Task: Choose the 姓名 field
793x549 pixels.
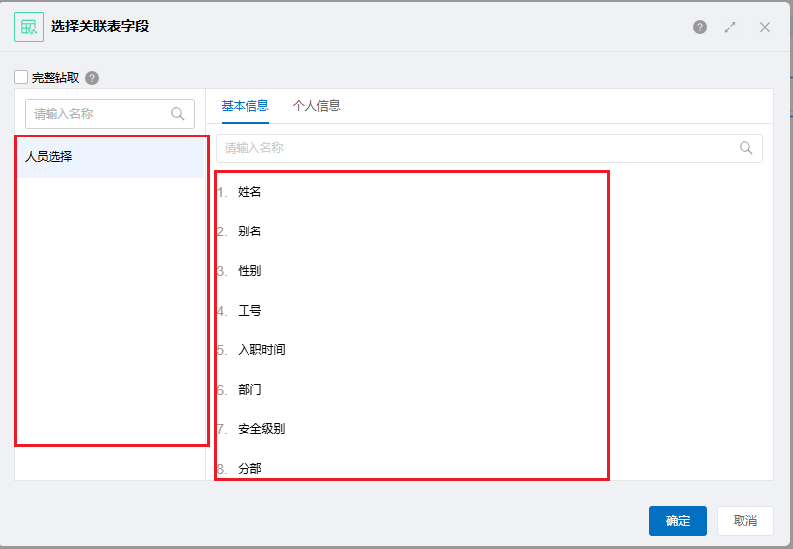Action: point(249,192)
